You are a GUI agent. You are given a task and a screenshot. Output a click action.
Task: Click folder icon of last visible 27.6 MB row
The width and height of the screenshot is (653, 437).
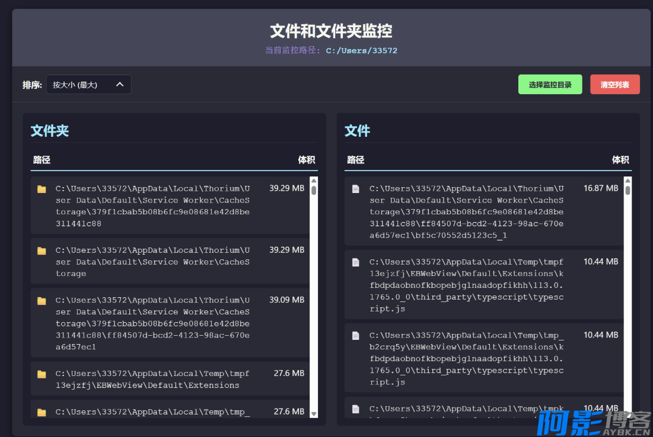pos(42,412)
